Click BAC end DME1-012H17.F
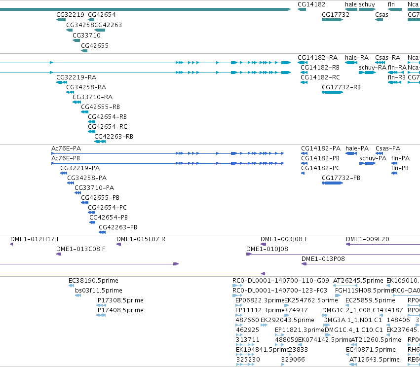The image size is (420, 367). (35, 239)
